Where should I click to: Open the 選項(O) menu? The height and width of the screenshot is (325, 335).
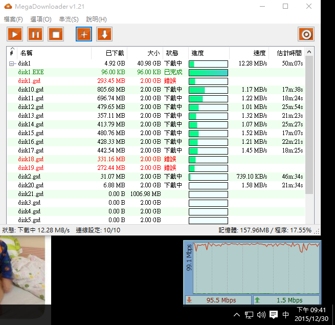tap(41, 19)
